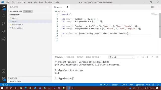Open Explorer more actions ellipsis
The height and width of the screenshot is (90, 161).
click(48, 7)
